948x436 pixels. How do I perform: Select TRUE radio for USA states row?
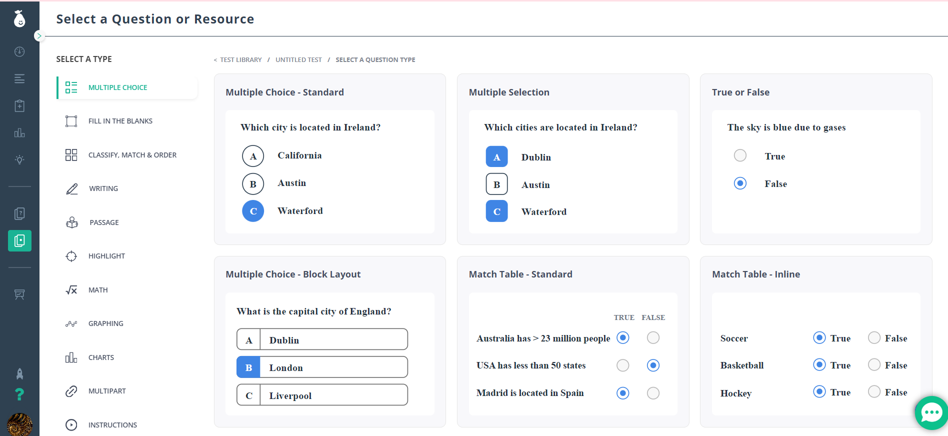tap(622, 365)
